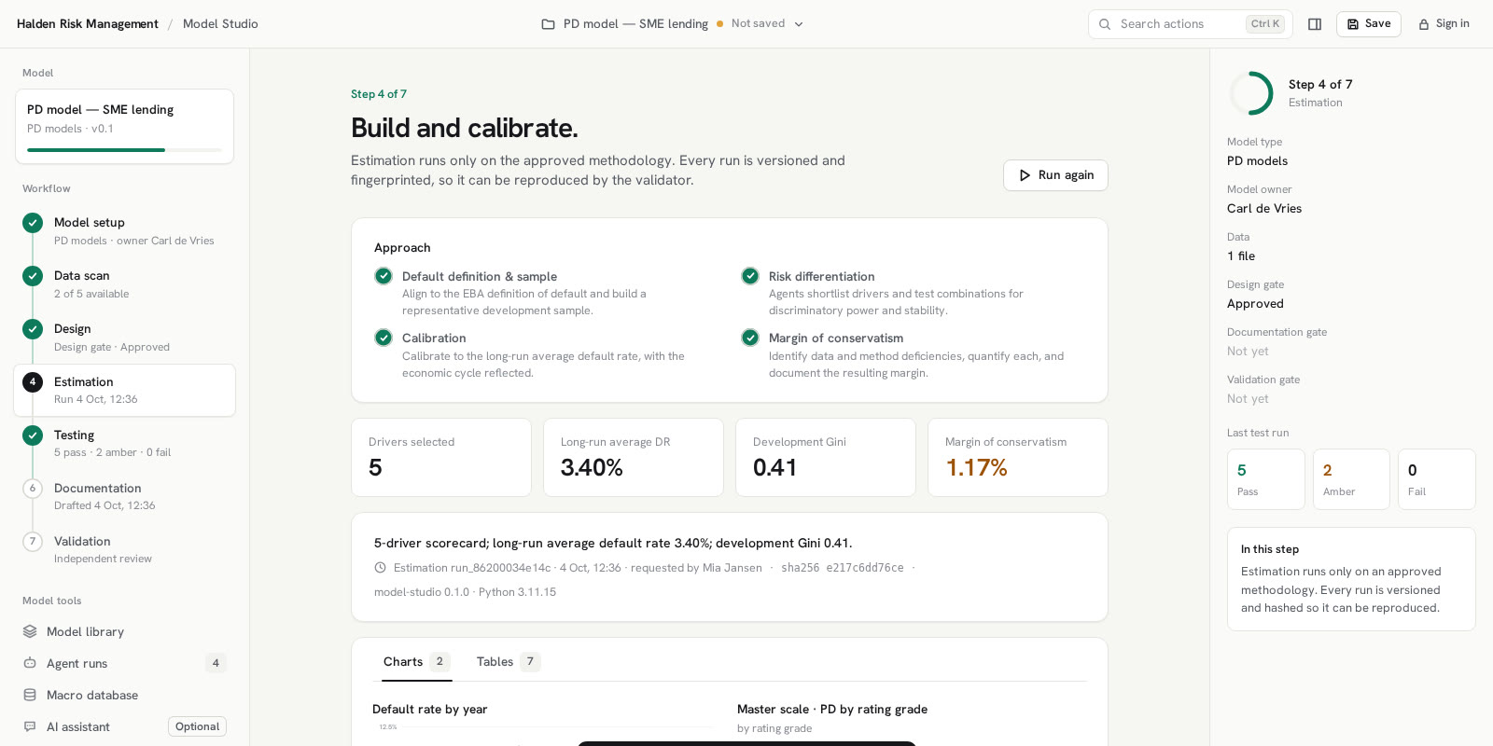
Task: Select the Drivers selected metric card
Action: (441, 457)
